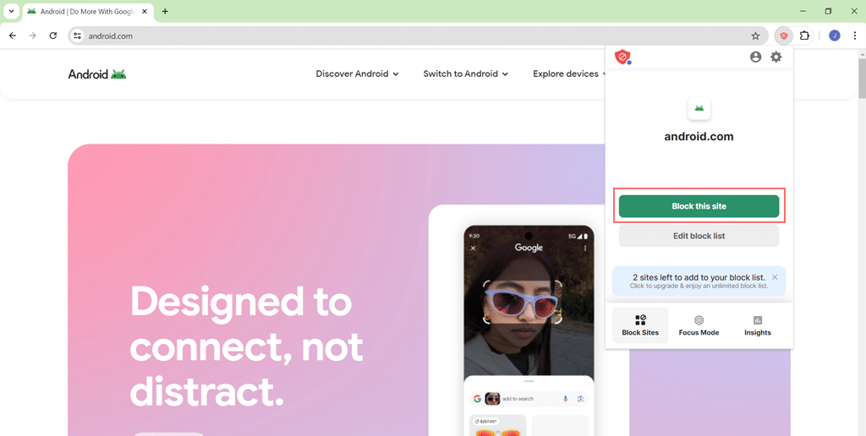866x436 pixels.
Task: Open the BlockSite account profile icon
Action: (x=755, y=57)
